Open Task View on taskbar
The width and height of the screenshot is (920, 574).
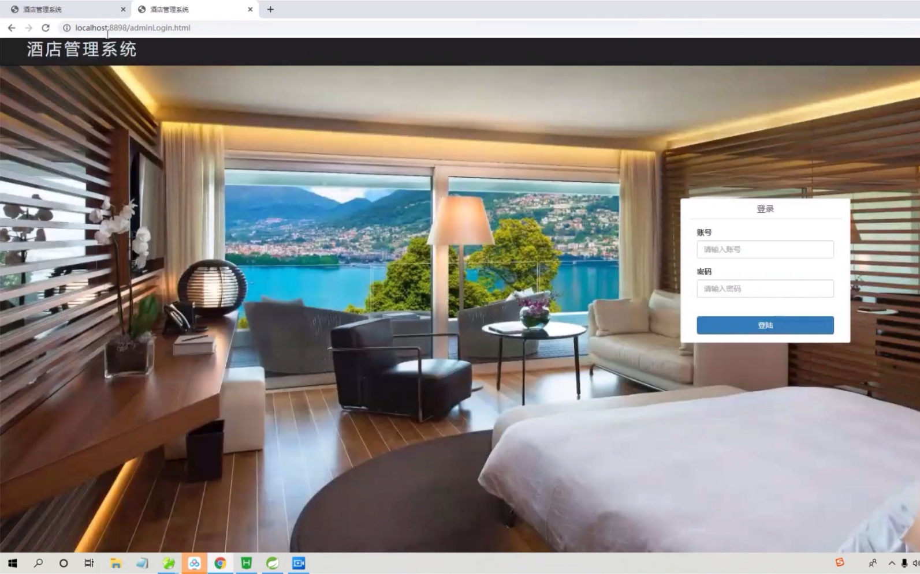[x=89, y=563]
